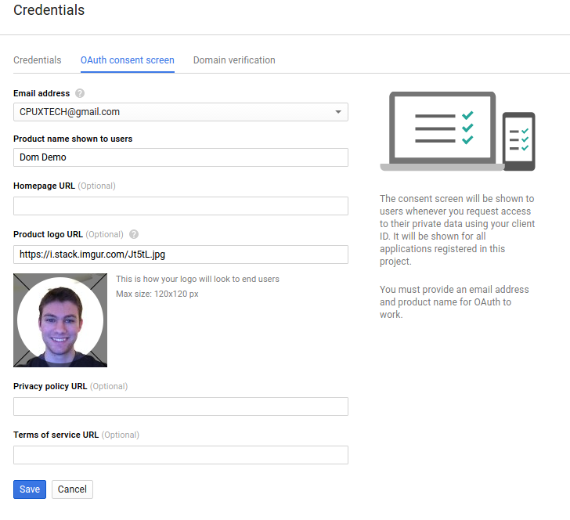Click into the Product logo URL field
Screen dimensions: 570x520
click(x=181, y=255)
